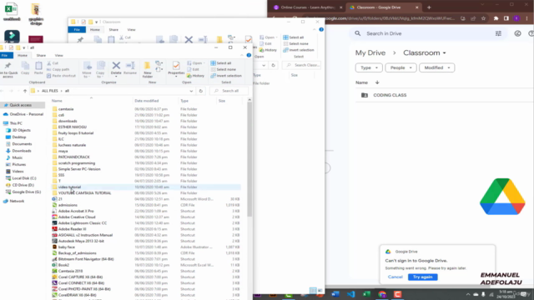Click Select all in the Classroom Explorer window
The width and height of the screenshot is (534, 300).
(293, 37)
